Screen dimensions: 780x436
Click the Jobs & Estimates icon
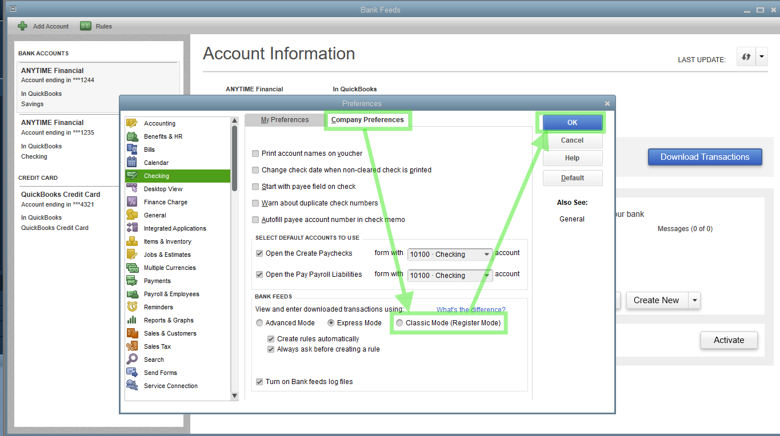pyautogui.click(x=132, y=255)
